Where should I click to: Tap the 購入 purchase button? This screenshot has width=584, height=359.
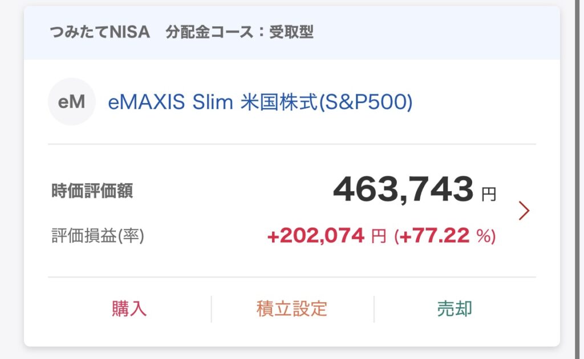129,309
